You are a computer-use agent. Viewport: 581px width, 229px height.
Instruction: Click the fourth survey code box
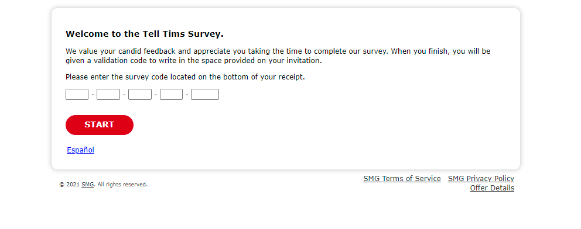point(171,95)
